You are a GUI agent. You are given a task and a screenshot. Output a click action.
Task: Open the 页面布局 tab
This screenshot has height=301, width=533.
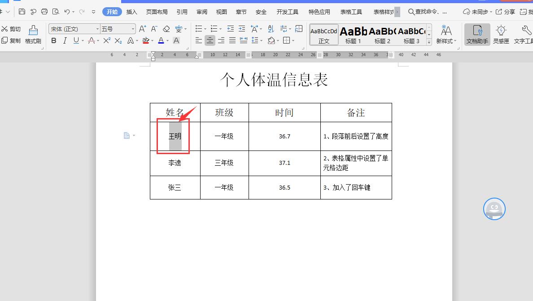(157, 12)
